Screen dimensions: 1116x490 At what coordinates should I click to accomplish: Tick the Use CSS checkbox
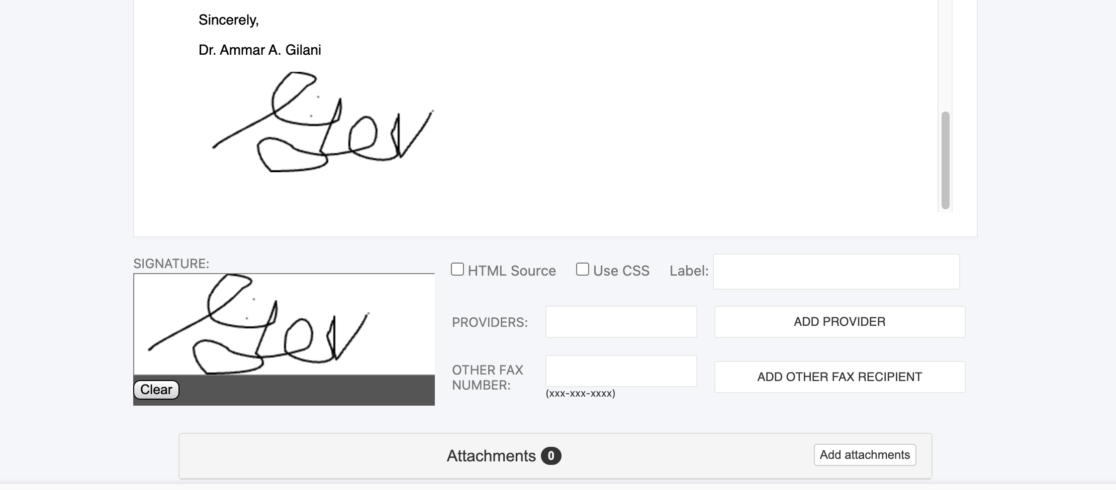(x=583, y=270)
